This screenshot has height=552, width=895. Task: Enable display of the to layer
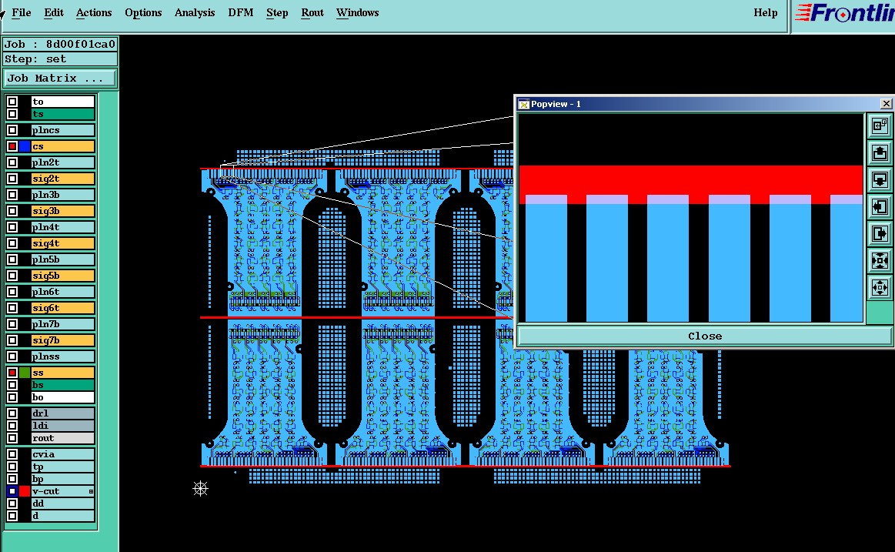tap(12, 102)
